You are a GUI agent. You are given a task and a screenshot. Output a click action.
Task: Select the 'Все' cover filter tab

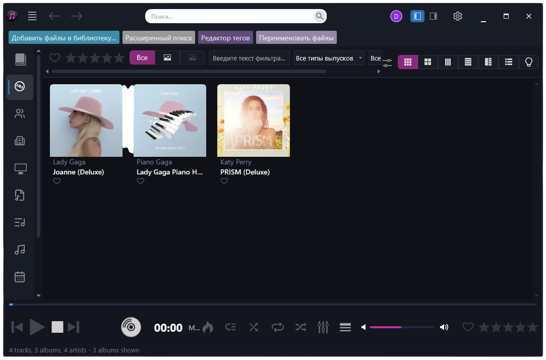[142, 58]
